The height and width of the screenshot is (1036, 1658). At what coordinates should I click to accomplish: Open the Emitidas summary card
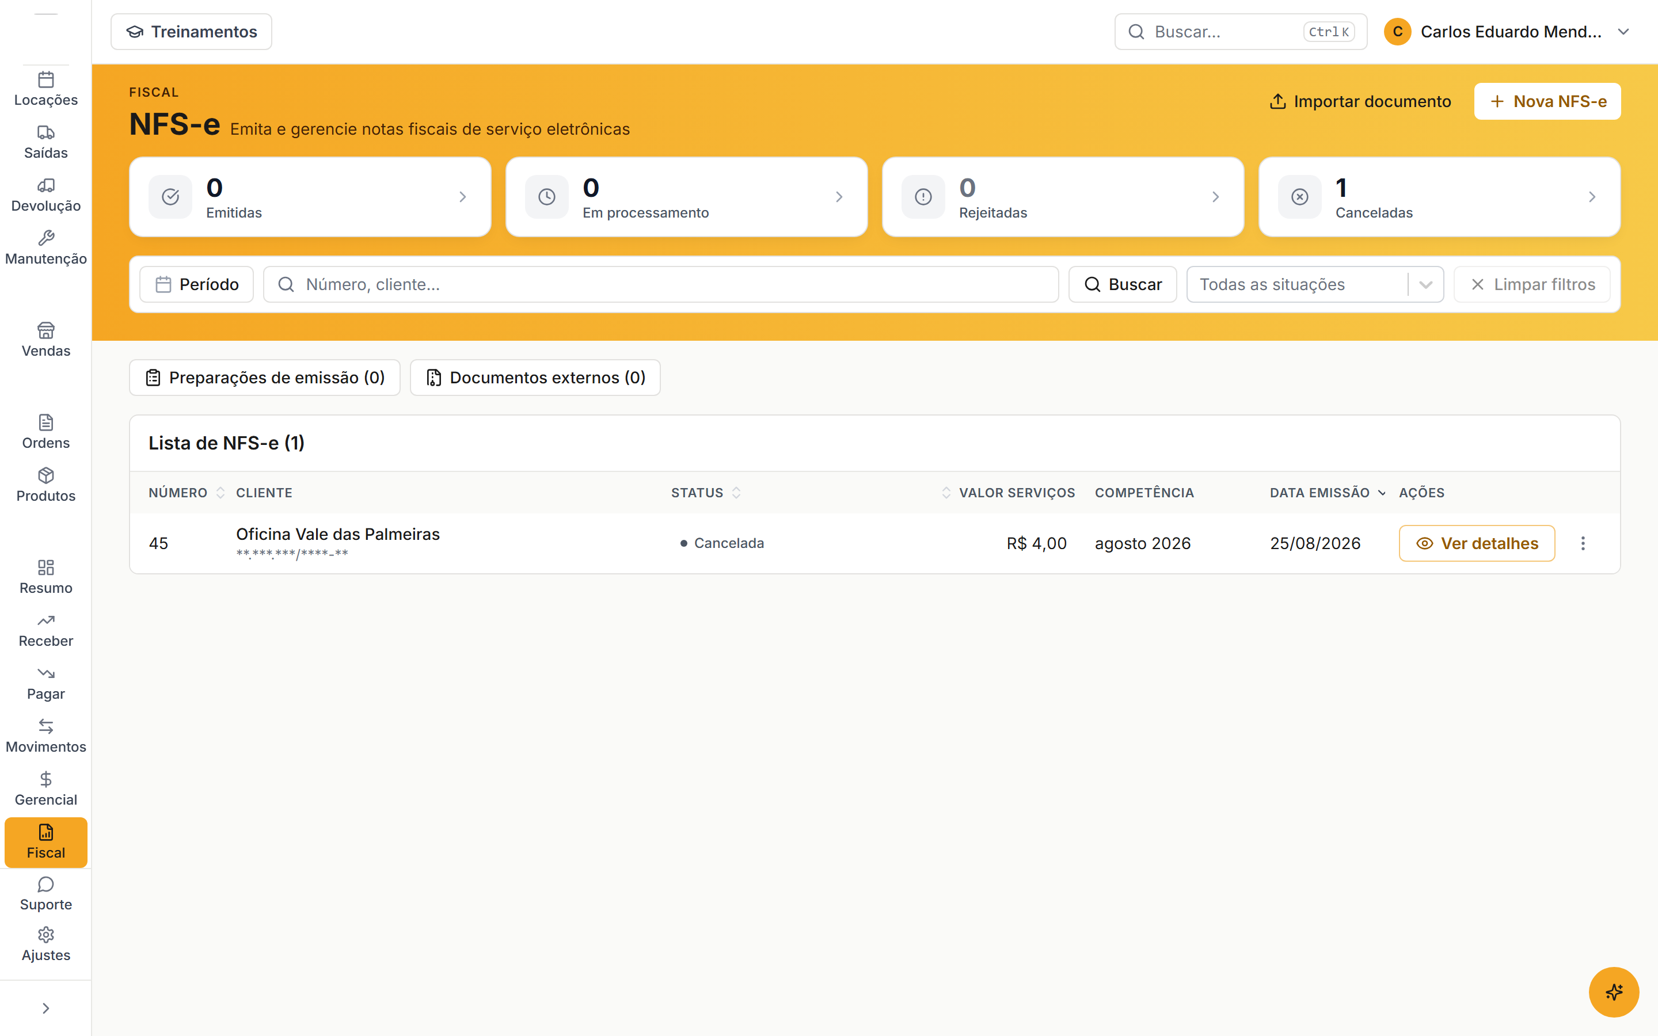click(x=310, y=197)
